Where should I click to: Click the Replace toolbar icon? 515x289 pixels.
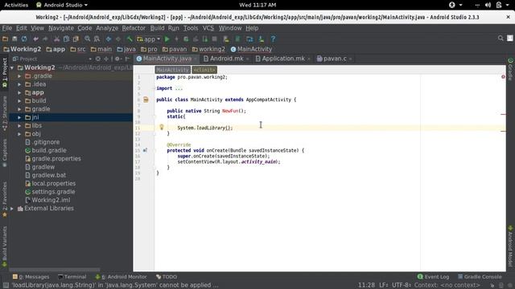97,39
